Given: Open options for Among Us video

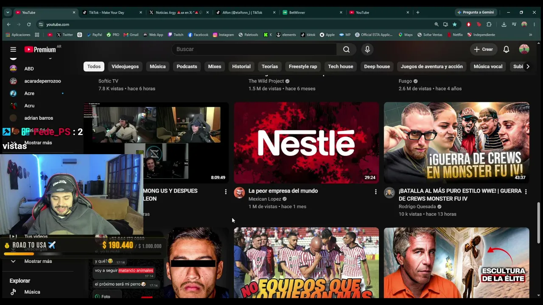Looking at the screenshot, I should [x=225, y=192].
